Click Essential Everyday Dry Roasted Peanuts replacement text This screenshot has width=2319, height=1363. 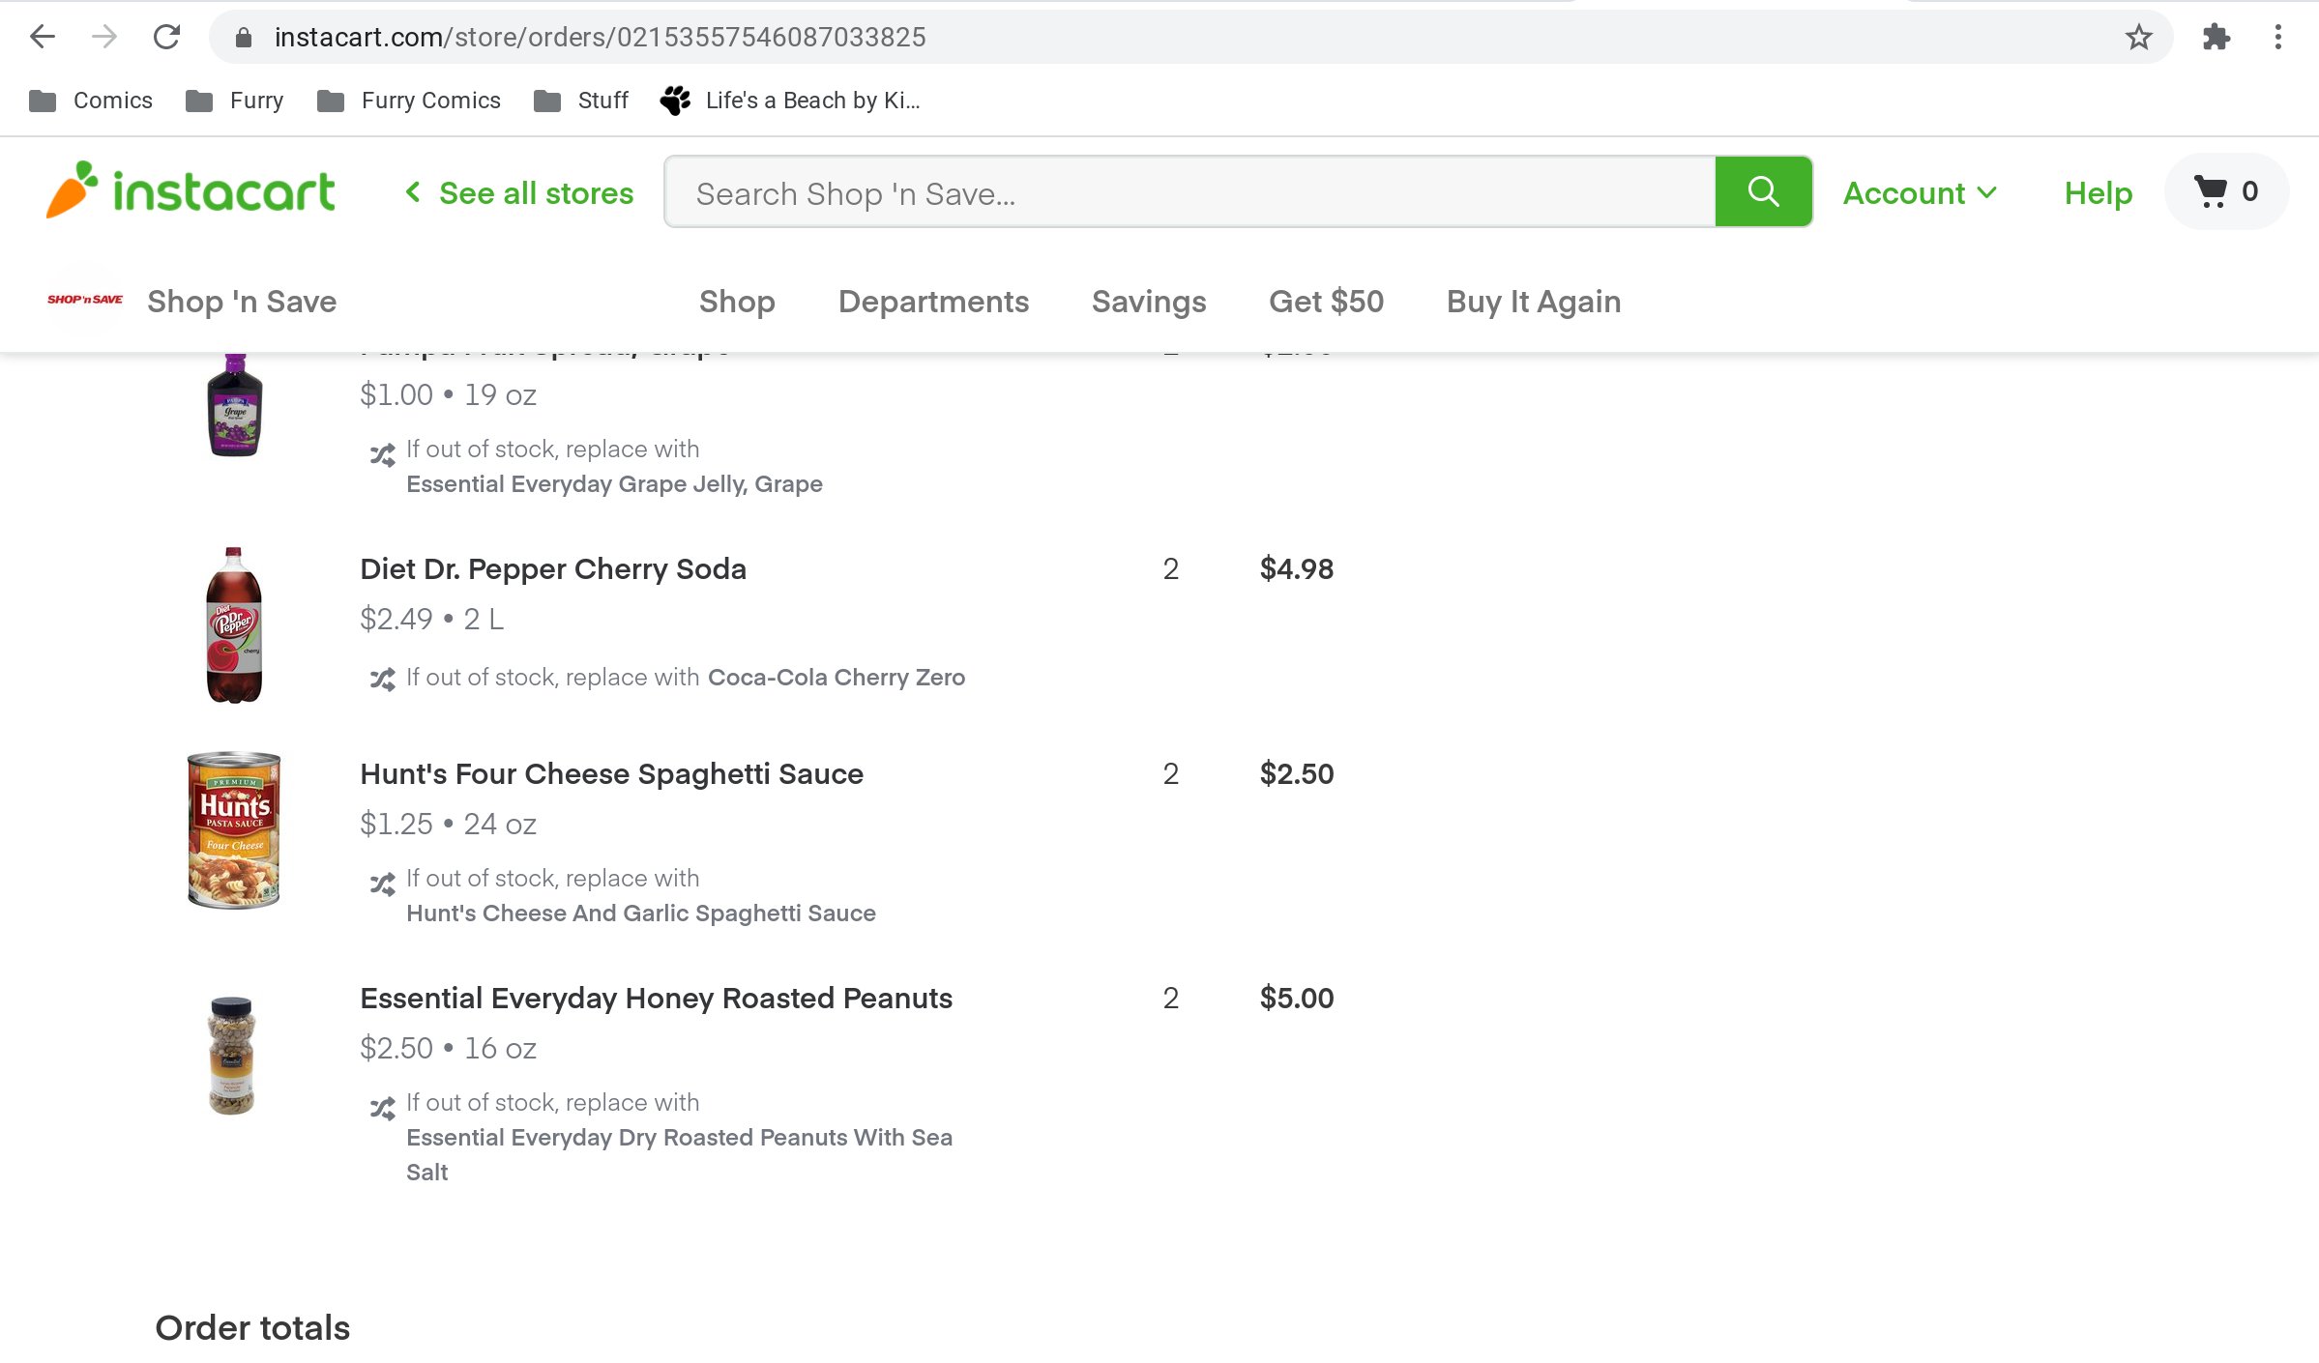(x=679, y=1154)
